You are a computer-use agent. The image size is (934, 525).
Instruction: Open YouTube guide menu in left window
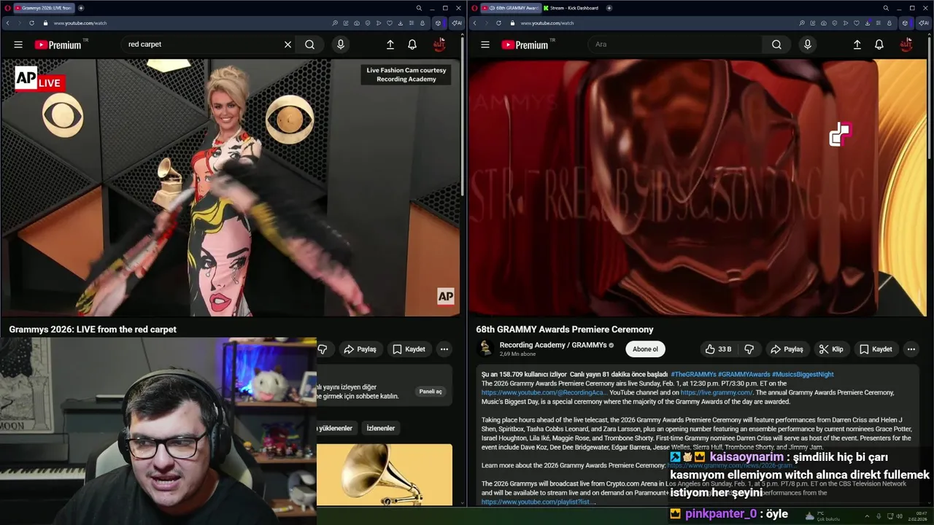click(x=18, y=44)
